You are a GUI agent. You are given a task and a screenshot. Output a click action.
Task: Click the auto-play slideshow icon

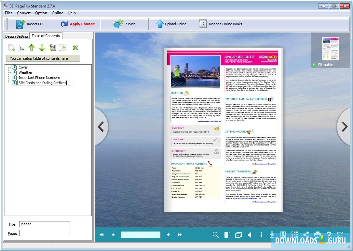pyautogui.click(x=238, y=235)
